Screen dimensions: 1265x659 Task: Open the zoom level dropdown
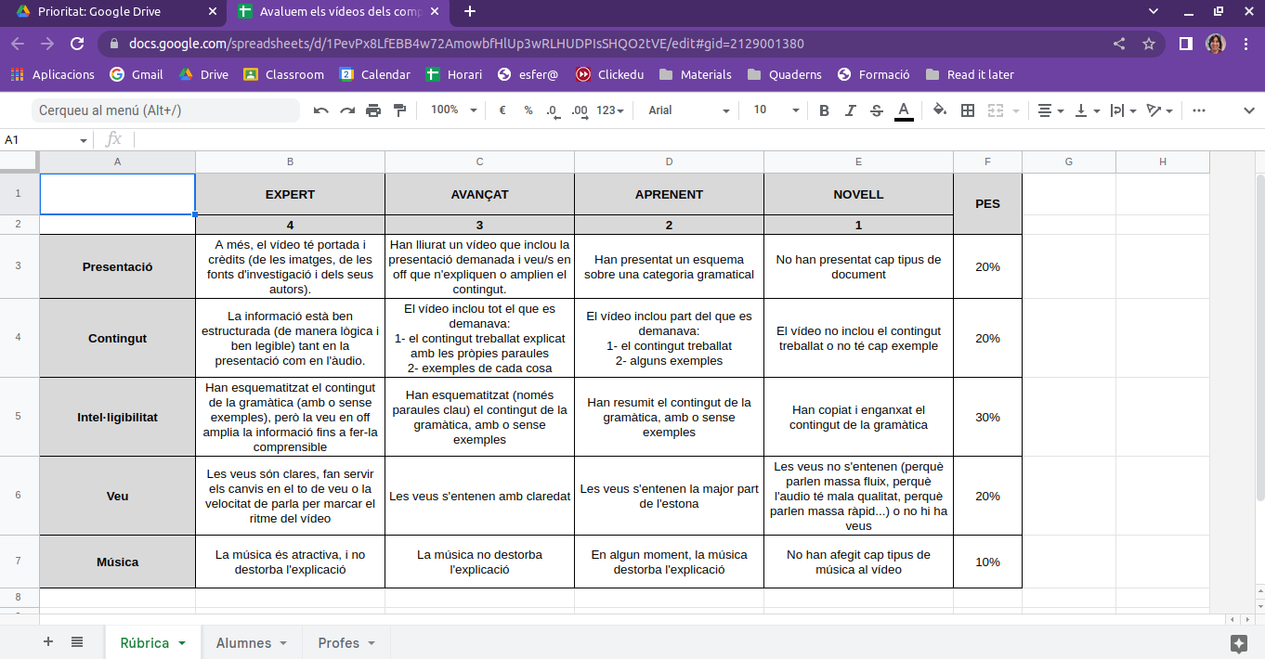(452, 110)
